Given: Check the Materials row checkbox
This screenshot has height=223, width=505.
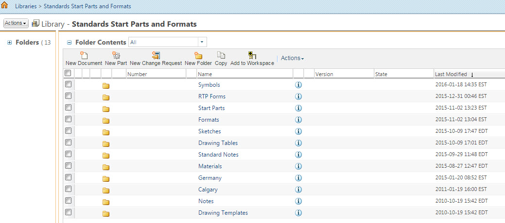Looking at the screenshot, I should (68, 165).
